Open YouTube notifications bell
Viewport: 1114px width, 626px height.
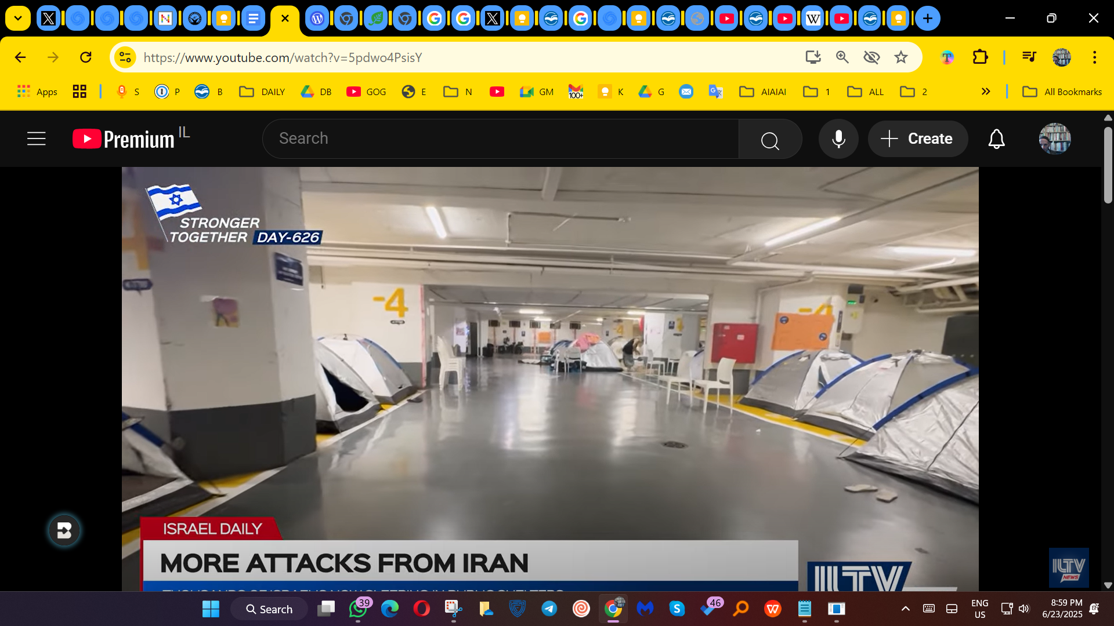pos(996,139)
